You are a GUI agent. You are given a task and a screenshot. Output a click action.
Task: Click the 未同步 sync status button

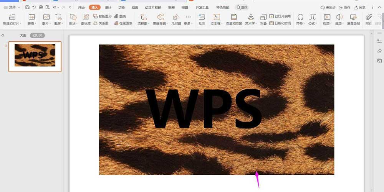(x=328, y=7)
